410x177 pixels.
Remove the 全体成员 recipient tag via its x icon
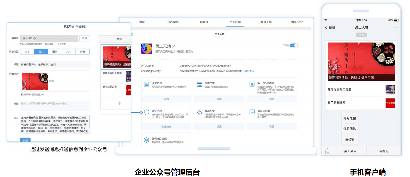[x=35, y=38]
